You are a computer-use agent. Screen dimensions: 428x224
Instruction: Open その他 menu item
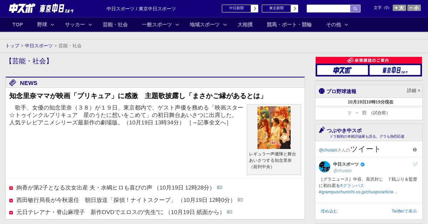(x=333, y=25)
